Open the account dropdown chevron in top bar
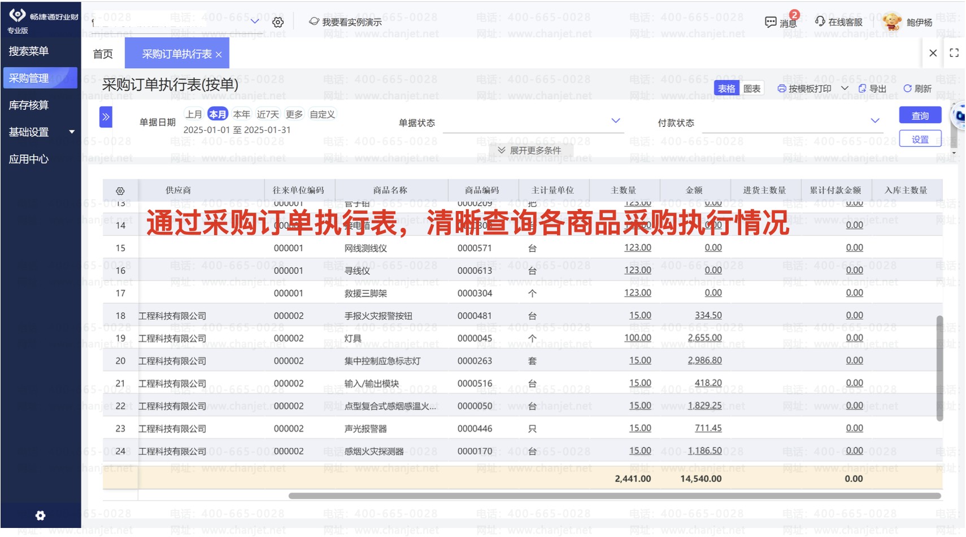The image size is (966, 537). 255,21
